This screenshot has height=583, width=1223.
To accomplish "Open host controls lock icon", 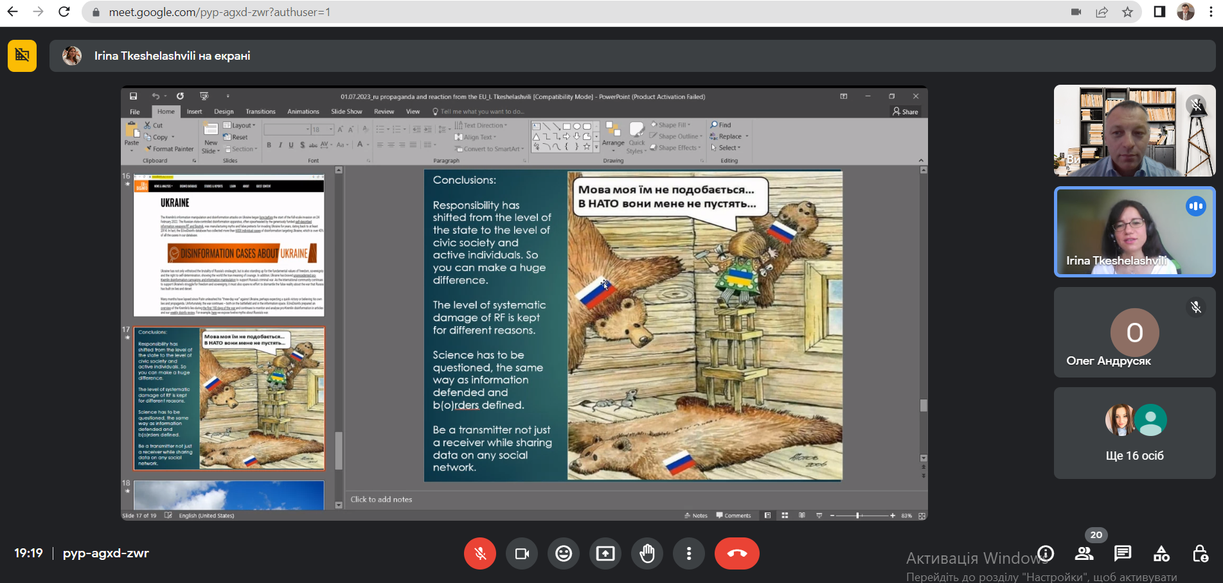I will click(1200, 553).
